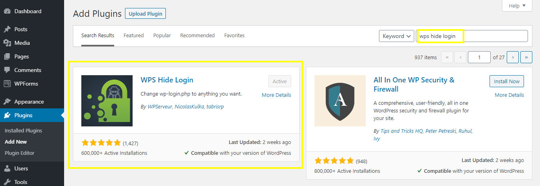Click the WPForms icon in sidebar
Screen dimensions: 540x186
coord(7,84)
